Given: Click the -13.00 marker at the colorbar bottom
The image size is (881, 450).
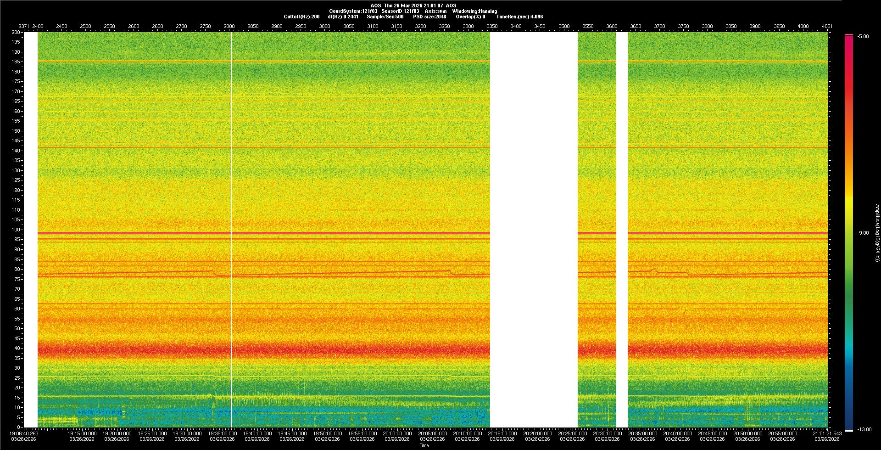Looking at the screenshot, I should (864, 429).
